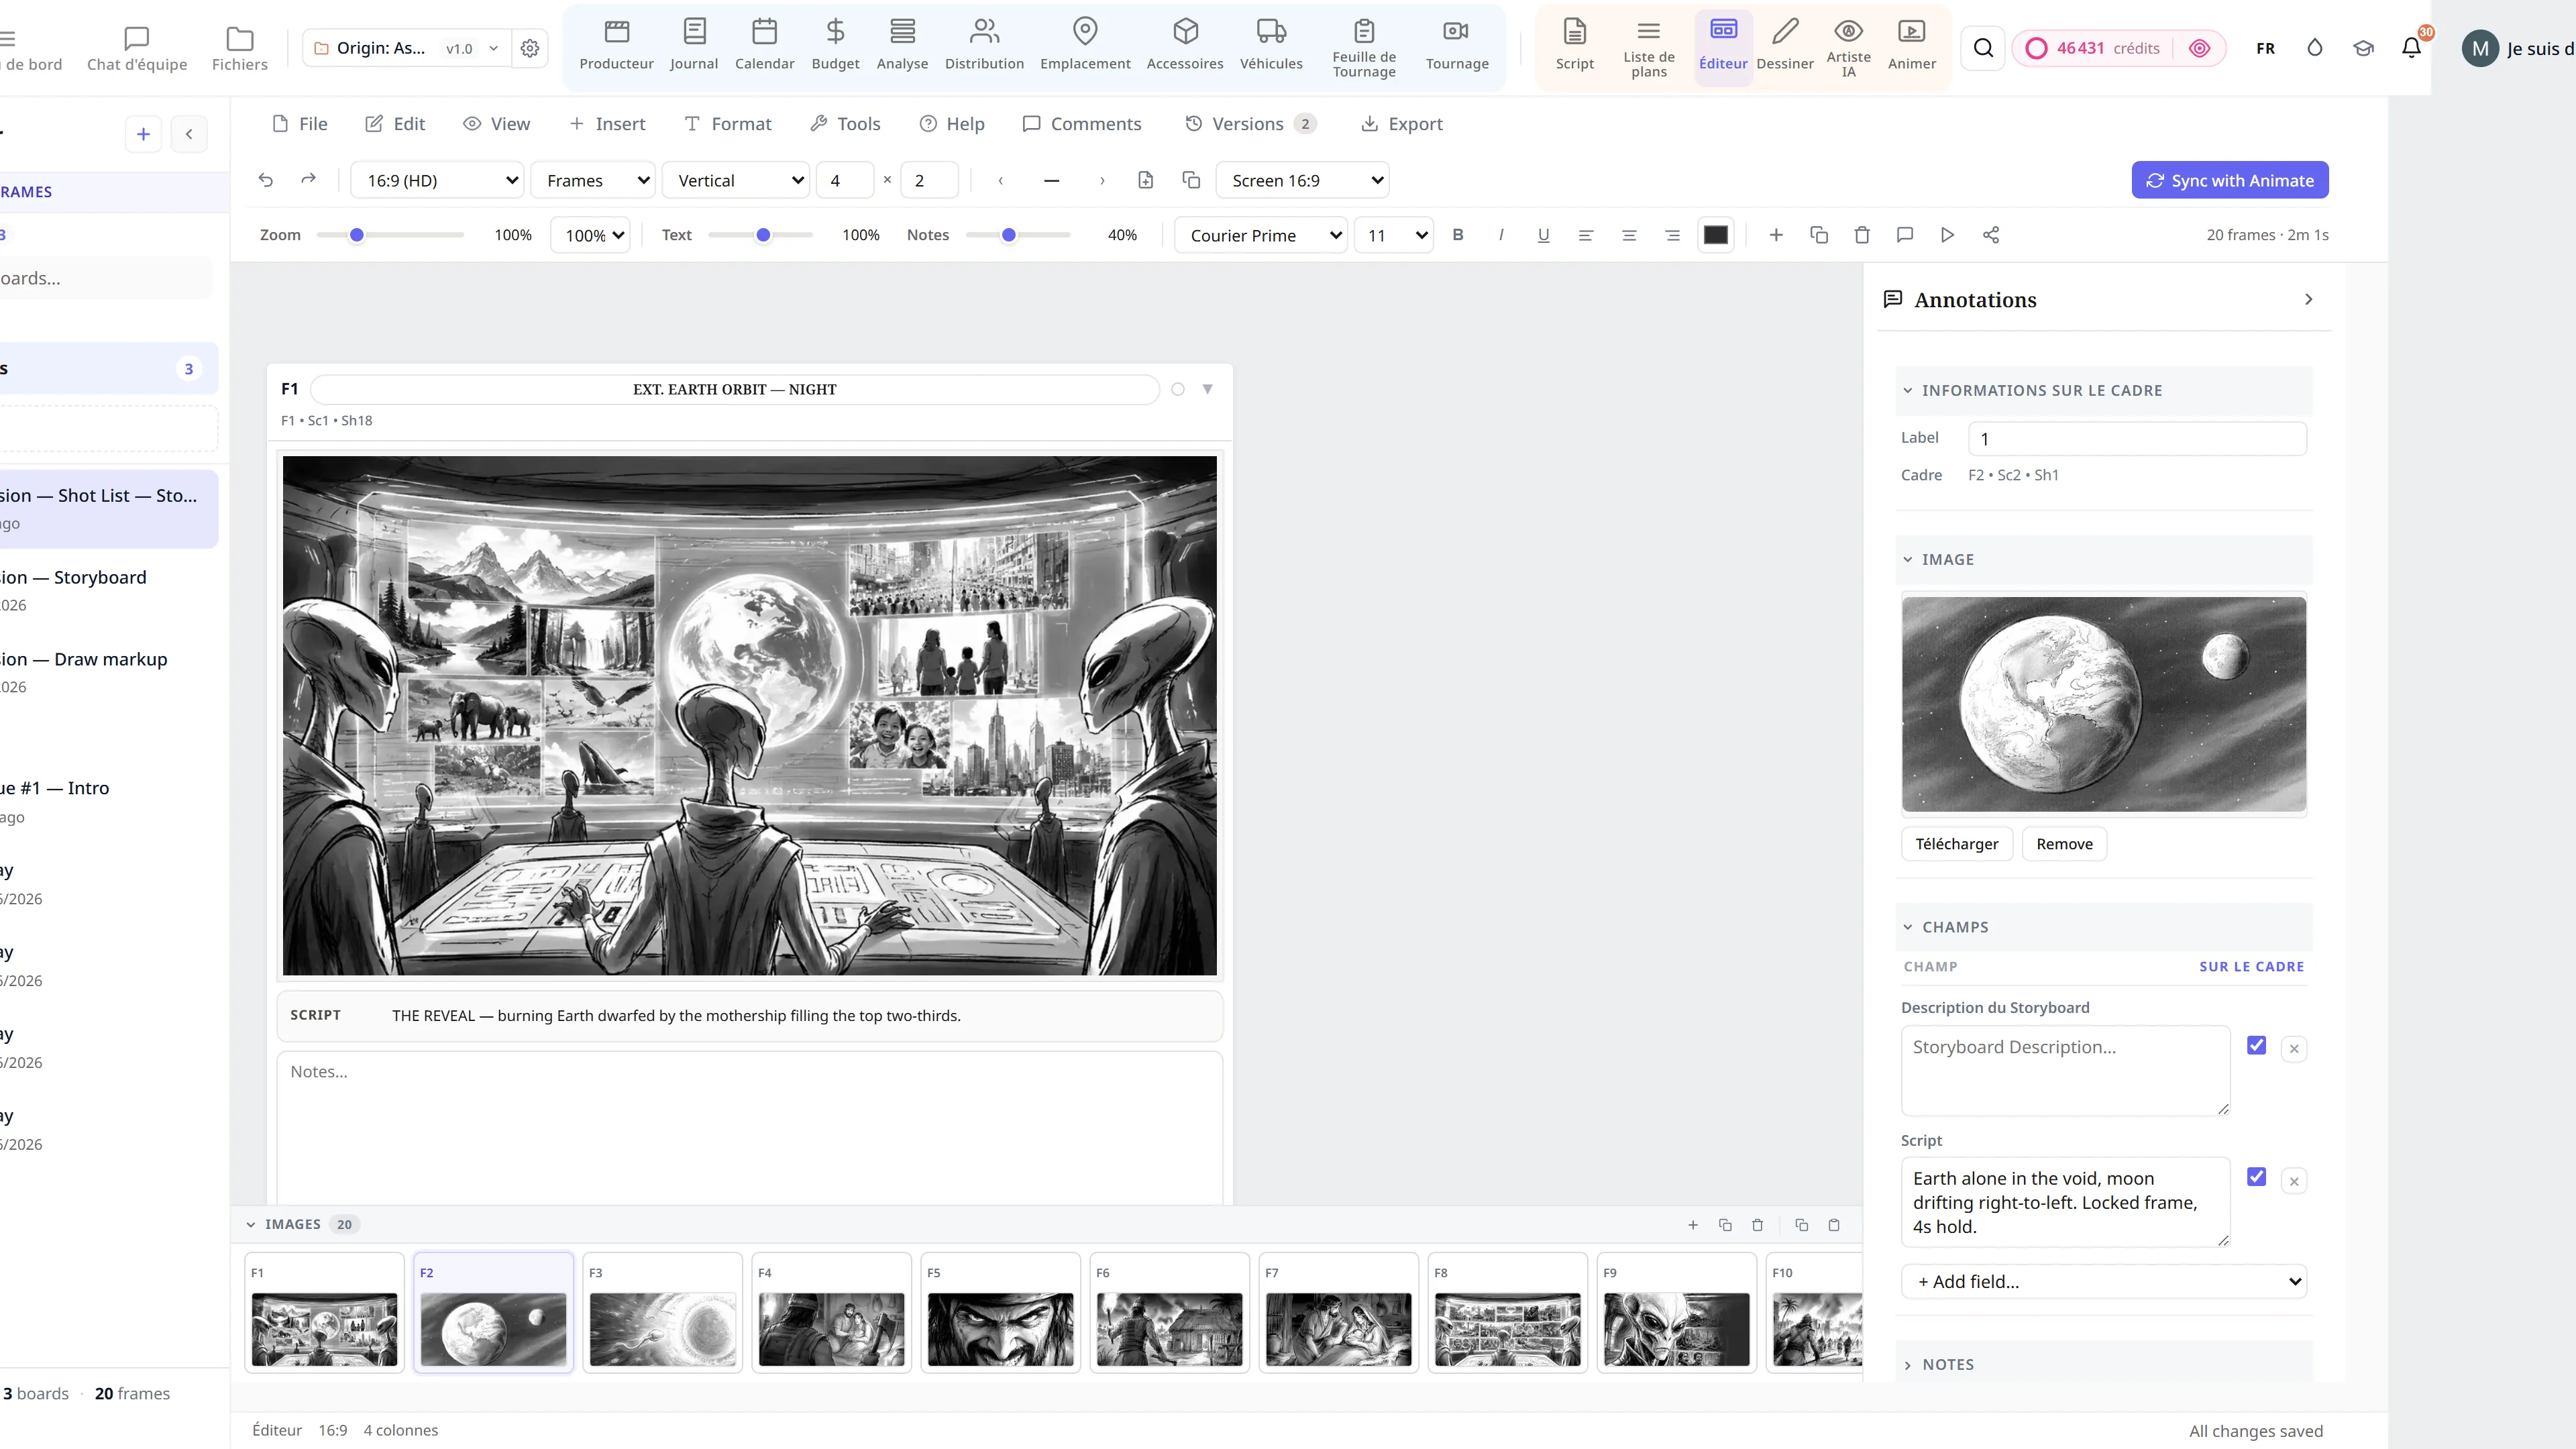Select the F3 thumbnail

pos(662,1312)
